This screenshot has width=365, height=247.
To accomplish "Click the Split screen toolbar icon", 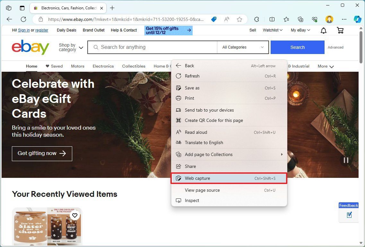I will point(271,19).
